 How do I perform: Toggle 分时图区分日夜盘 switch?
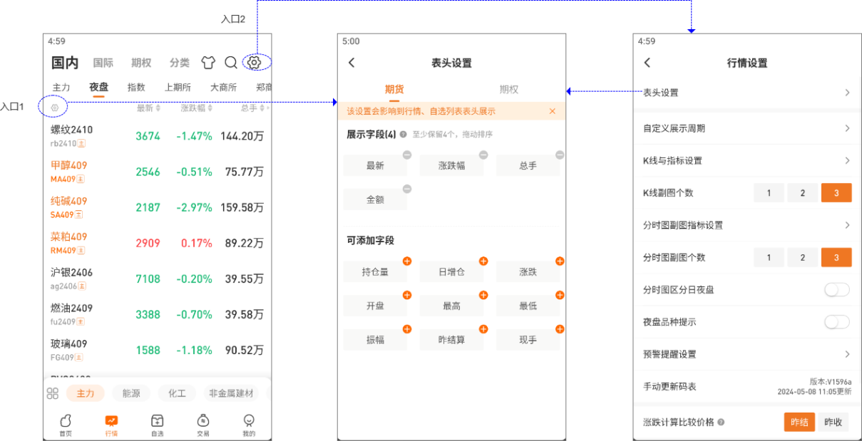tap(837, 290)
